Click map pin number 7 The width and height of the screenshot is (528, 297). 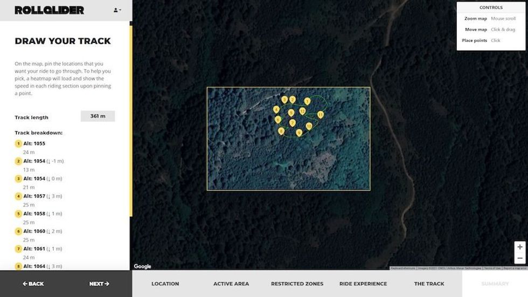(x=293, y=122)
